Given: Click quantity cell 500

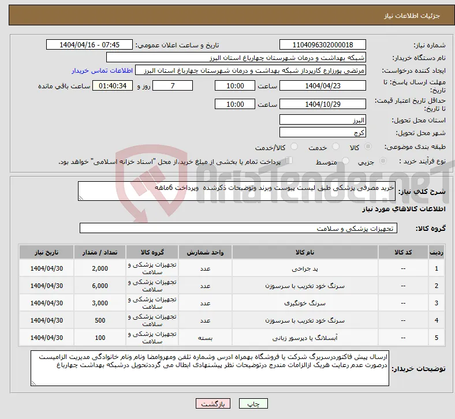Looking at the screenshot, I should (x=100, y=320).
